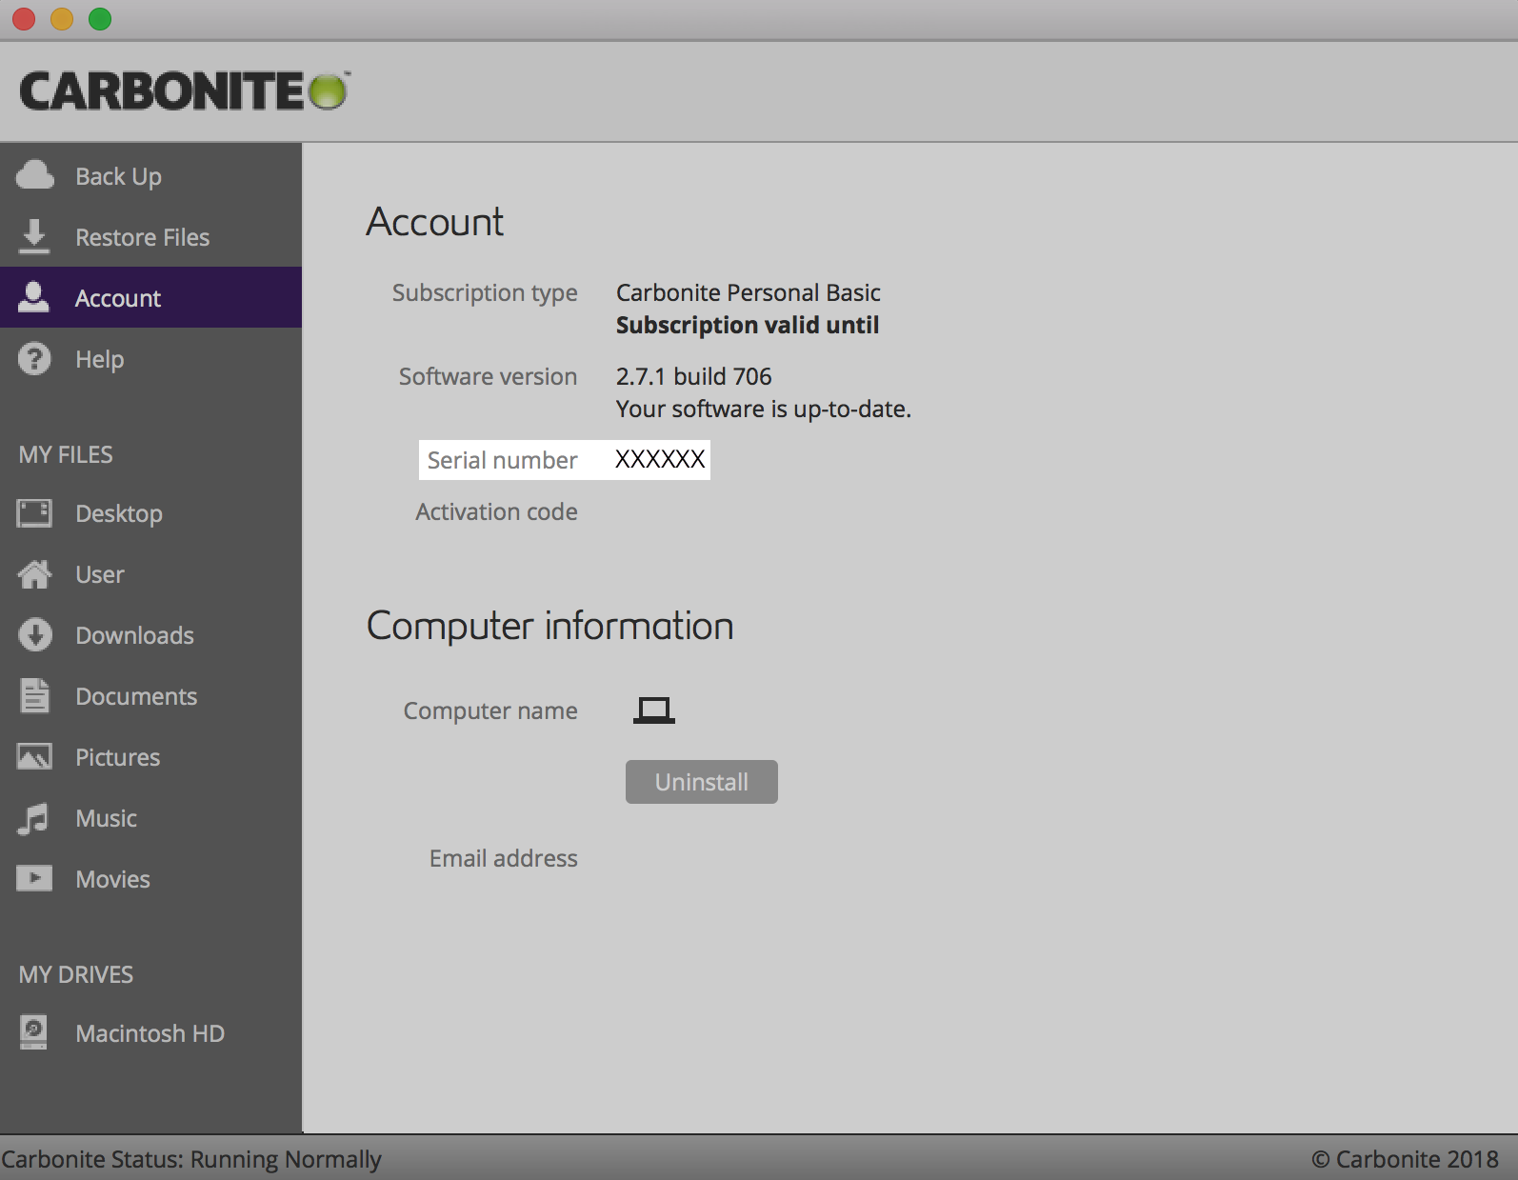The width and height of the screenshot is (1518, 1180).
Task: Click the serial number XXXXXX value
Action: pos(660,460)
